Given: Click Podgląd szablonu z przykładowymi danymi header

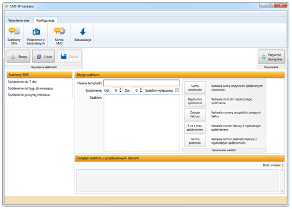Looking at the screenshot, I should point(179,158).
